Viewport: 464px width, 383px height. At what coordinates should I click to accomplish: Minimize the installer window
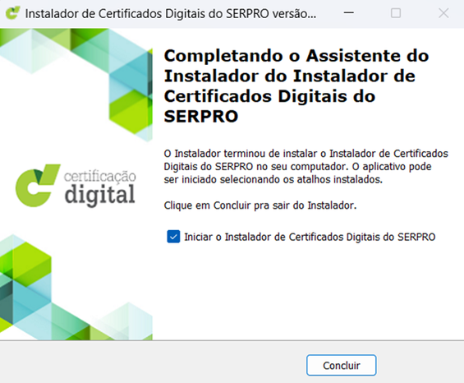tap(349, 13)
